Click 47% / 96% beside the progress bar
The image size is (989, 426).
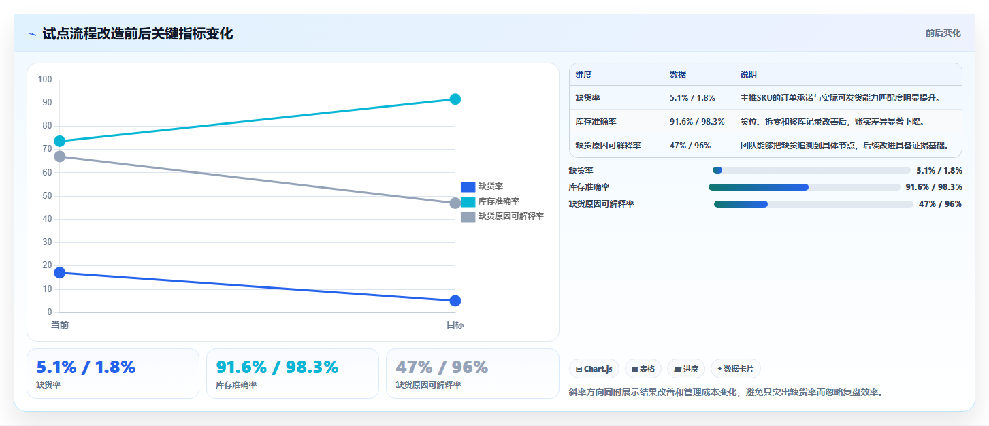click(940, 204)
